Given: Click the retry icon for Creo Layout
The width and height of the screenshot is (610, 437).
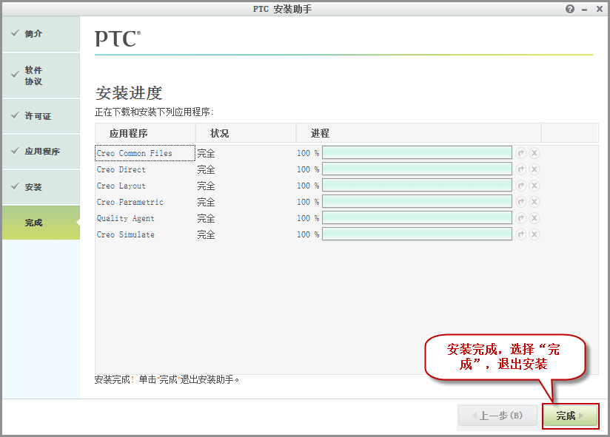Looking at the screenshot, I should coord(521,186).
